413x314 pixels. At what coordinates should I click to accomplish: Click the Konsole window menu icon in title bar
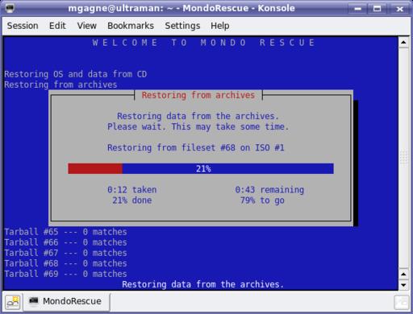(10, 8)
